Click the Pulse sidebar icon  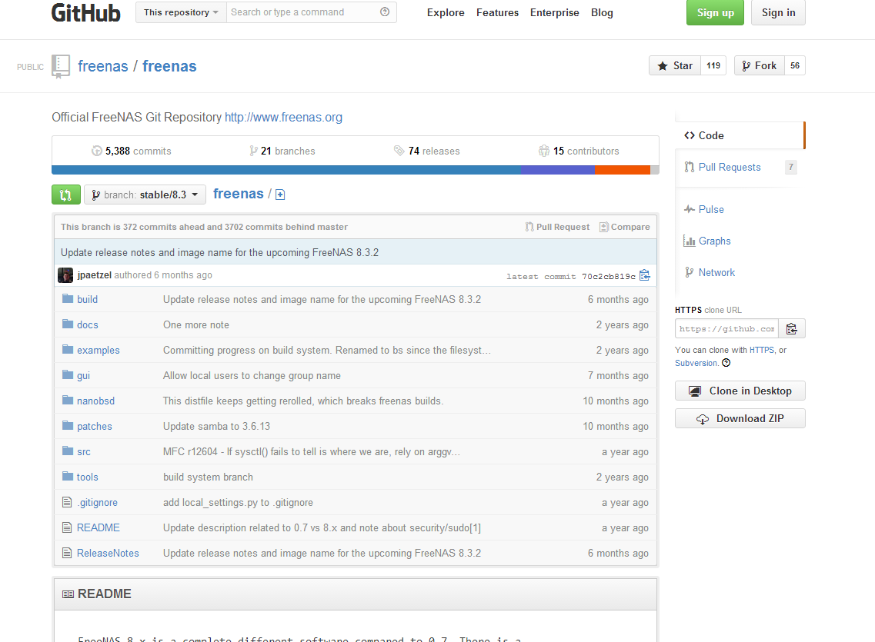[690, 210]
